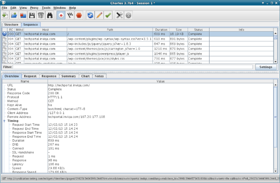280x183 pixels.
Task: Select the Sequence tab
Action: pos(30,25)
